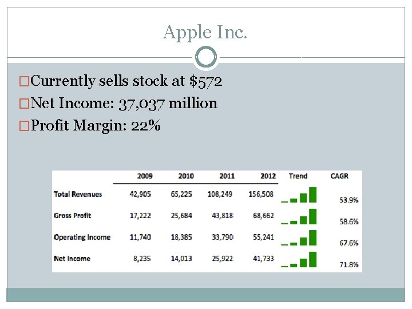Select the Gross Profit trend sparkline chart
Screen dimensions: 412x309
pyautogui.click(x=299, y=217)
